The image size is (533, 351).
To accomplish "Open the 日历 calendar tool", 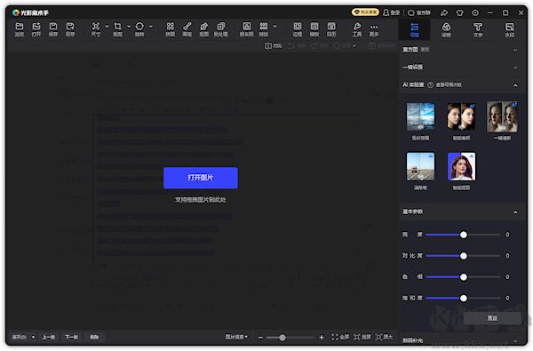I will pos(331,29).
